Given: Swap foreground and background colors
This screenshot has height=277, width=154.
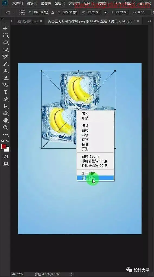Looking at the screenshot, I should pos(7,141).
